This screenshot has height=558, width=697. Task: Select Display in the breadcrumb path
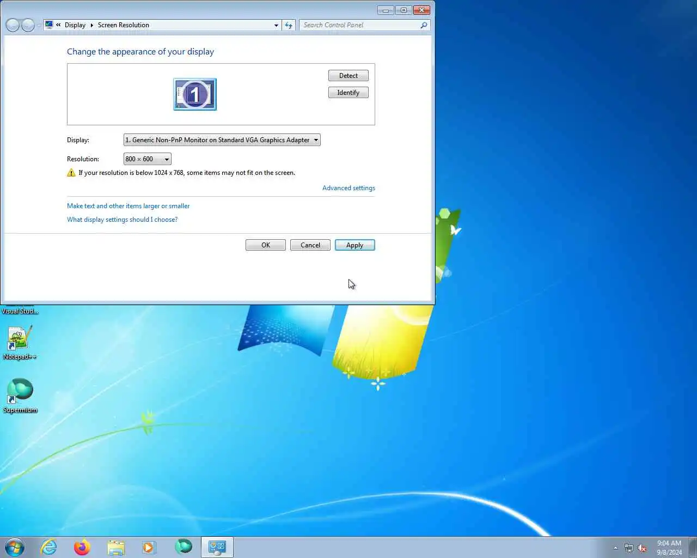point(75,25)
